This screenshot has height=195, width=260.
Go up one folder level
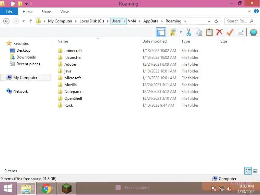tap(31, 21)
